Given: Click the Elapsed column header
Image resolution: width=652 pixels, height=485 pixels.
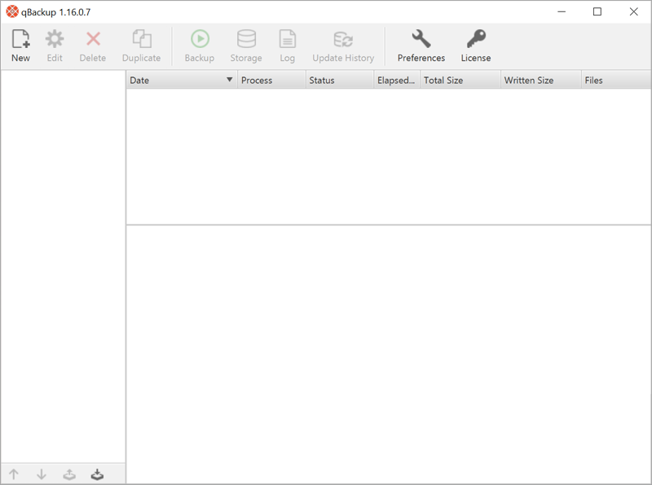Looking at the screenshot, I should coord(397,80).
